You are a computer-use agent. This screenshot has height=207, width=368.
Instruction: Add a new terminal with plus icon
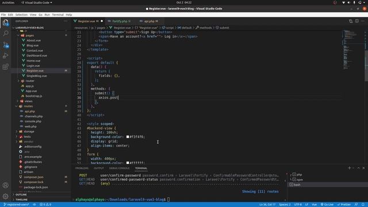(349, 168)
